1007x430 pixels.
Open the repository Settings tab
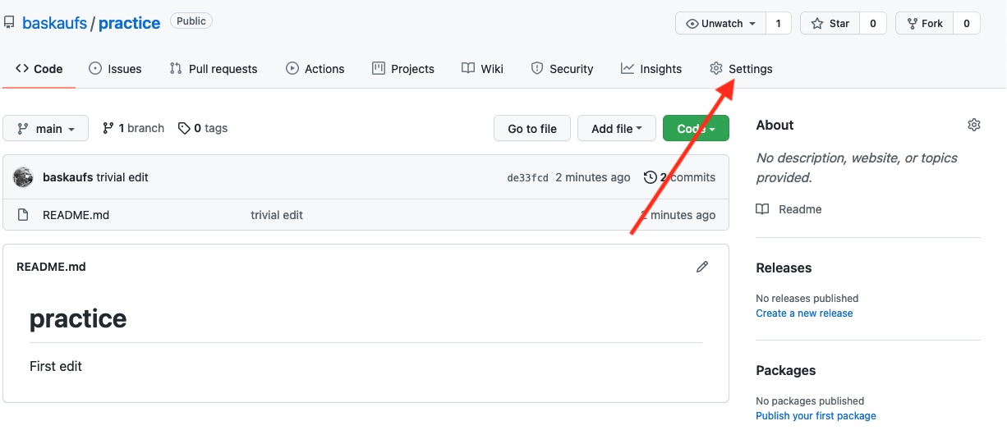pos(741,69)
